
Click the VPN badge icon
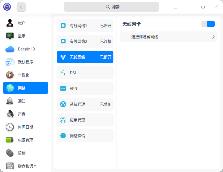tap(63, 88)
